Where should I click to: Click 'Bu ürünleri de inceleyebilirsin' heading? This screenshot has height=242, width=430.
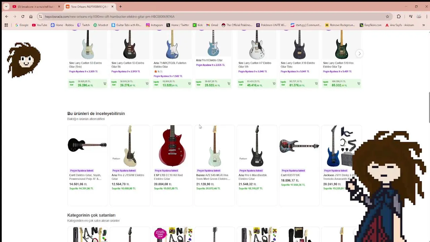click(96, 114)
